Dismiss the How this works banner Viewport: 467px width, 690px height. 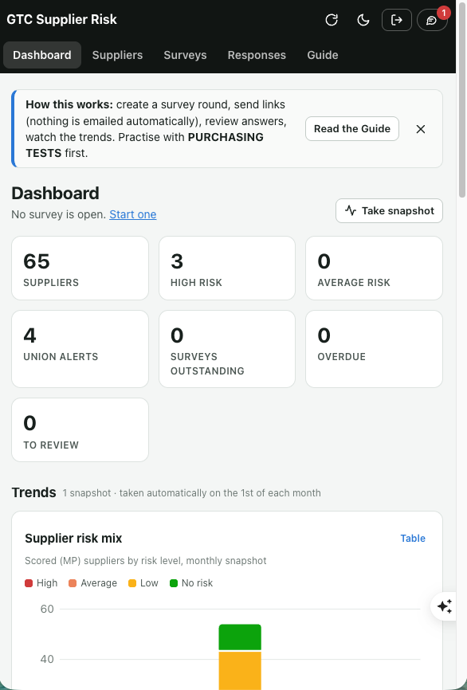pos(421,129)
